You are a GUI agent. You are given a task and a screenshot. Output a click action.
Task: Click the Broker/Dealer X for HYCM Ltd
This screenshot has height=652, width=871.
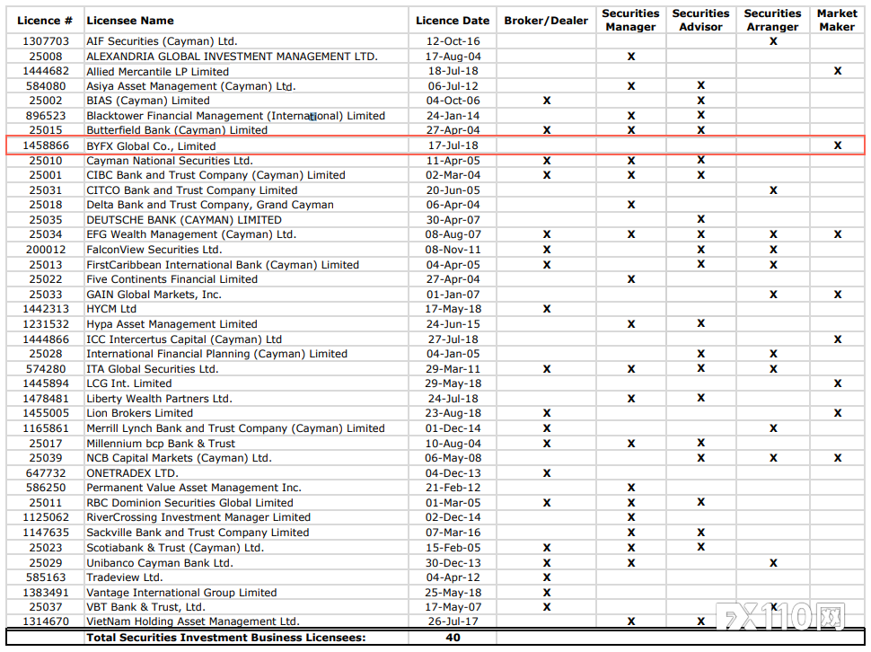click(547, 309)
